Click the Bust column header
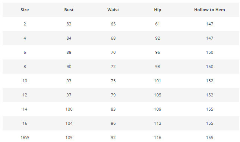The height and width of the screenshot is (142, 240). 69,10
